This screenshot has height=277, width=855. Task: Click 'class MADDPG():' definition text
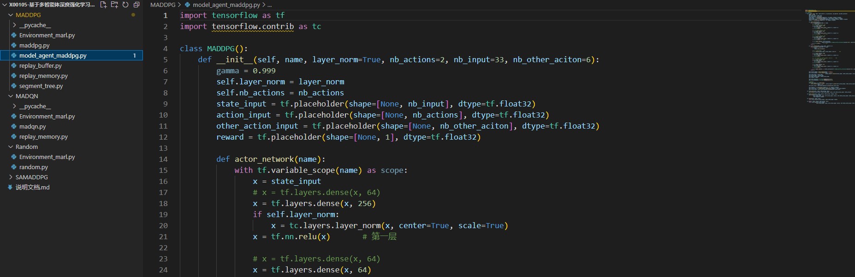pos(214,49)
